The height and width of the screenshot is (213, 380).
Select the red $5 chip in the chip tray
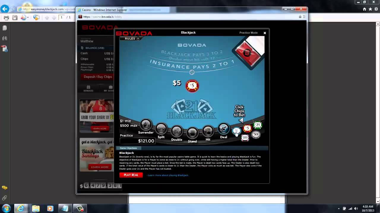point(247,128)
